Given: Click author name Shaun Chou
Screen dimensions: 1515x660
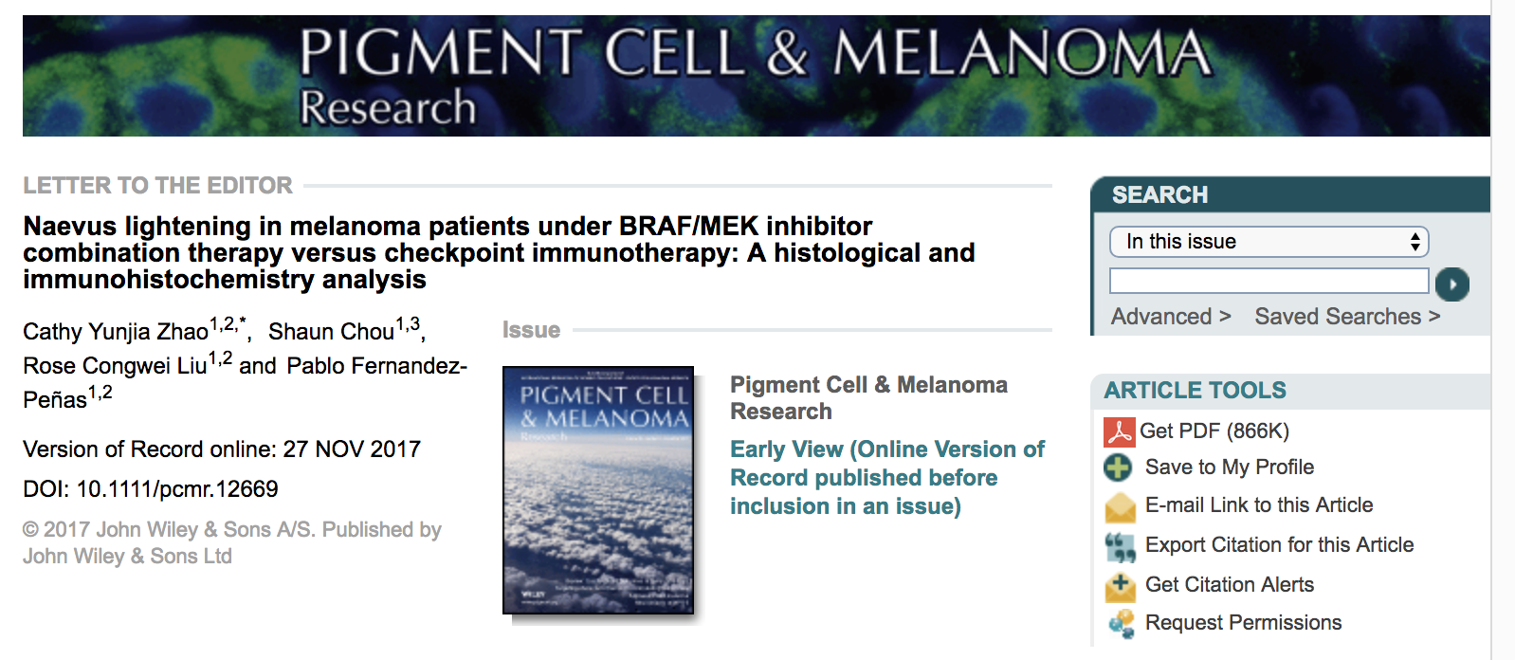Looking at the screenshot, I should pos(331,332).
